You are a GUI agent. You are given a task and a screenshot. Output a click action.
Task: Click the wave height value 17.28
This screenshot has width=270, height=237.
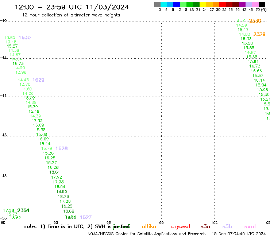[9, 211]
